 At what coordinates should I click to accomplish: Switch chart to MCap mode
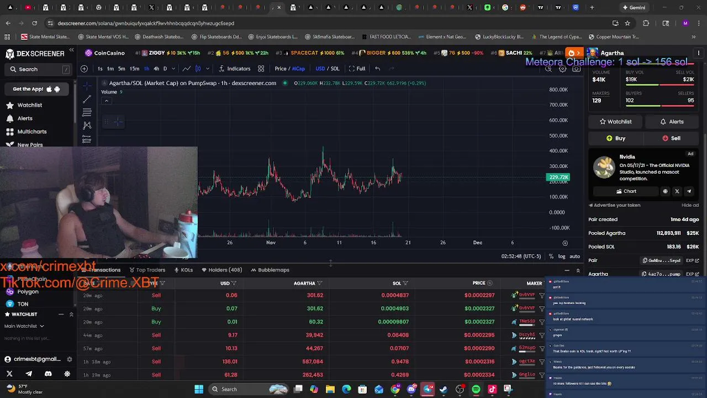coord(298,69)
